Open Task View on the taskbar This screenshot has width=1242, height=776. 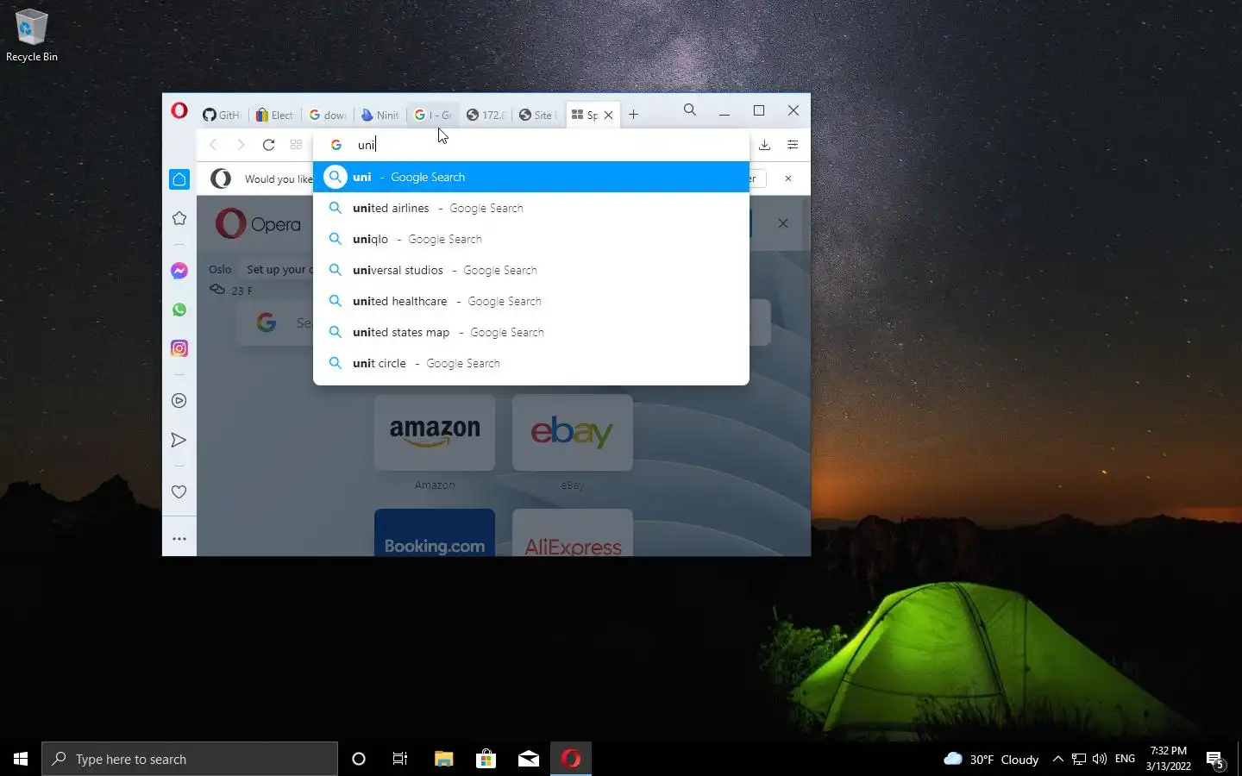[400, 759]
